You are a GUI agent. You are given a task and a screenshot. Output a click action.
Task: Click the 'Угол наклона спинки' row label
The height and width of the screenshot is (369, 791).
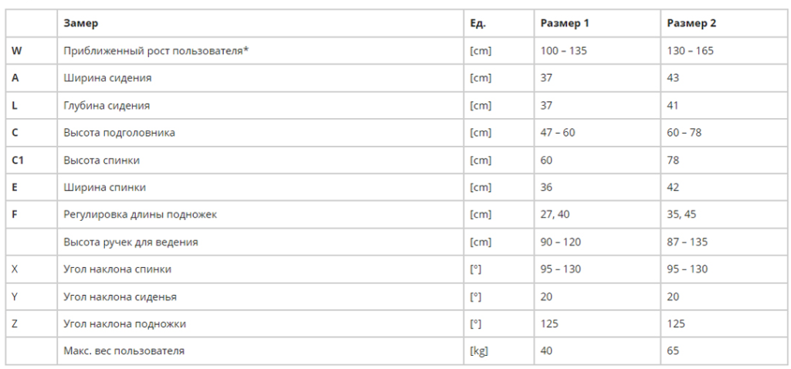pos(117,269)
